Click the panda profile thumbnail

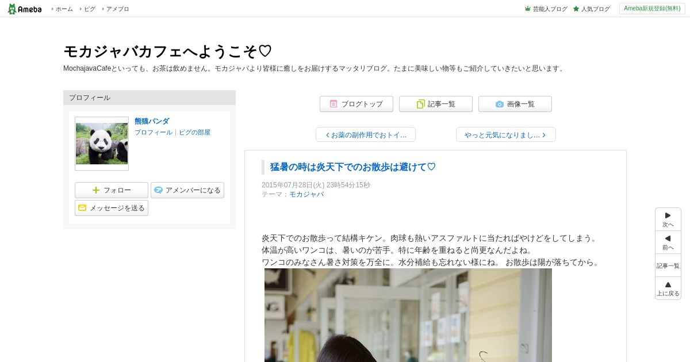(x=102, y=144)
